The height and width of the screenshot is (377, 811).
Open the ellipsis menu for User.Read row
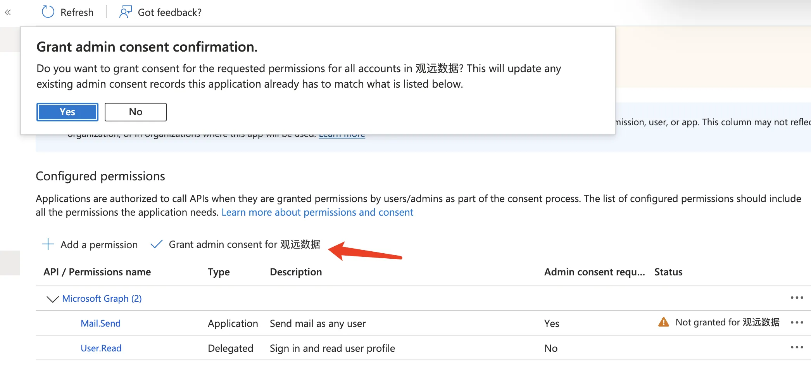pos(797,348)
